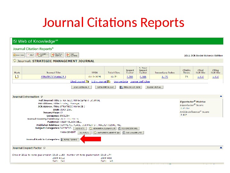Go to Next Journal
The height and width of the screenshot is (173, 230).
tap(72, 55)
